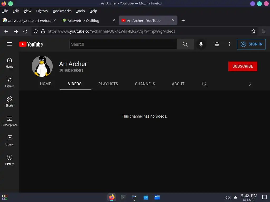The width and height of the screenshot is (270, 202).
Task: Click the SIGN IN button
Action: point(251,44)
